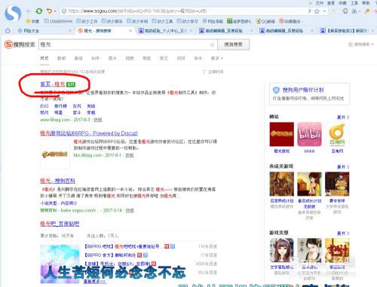Click the orange undo-close arrow icon
Viewport: 377px width, 287px height.
pyautogui.click(x=49, y=11)
